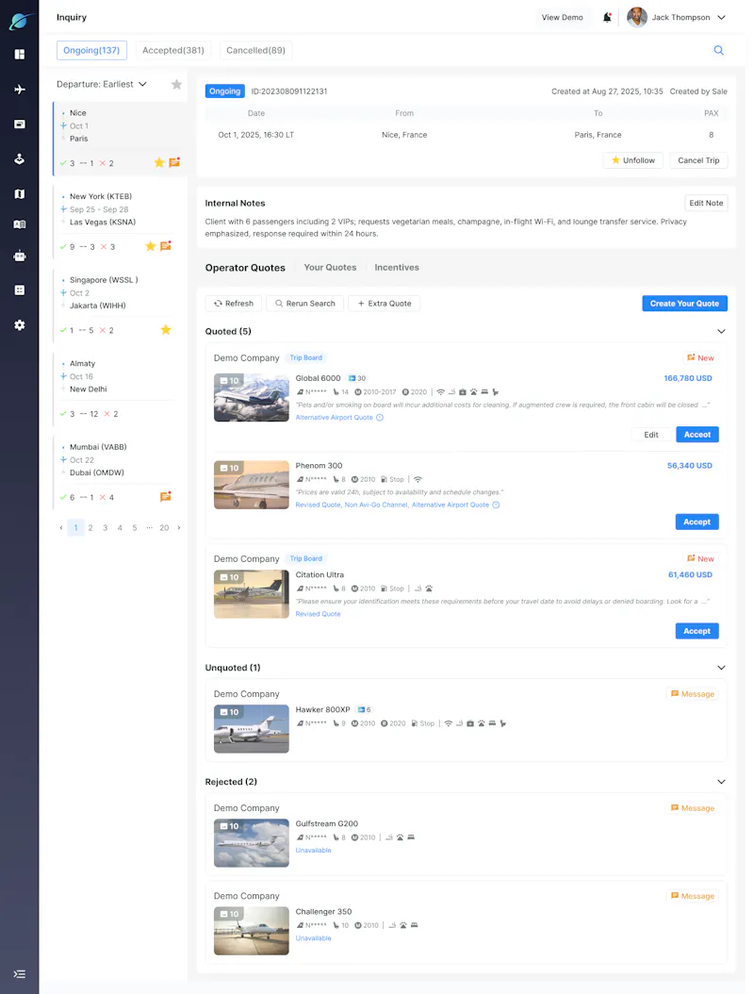
Task: Open the Phenom 300 aircraft thumbnail
Action: pyautogui.click(x=252, y=485)
